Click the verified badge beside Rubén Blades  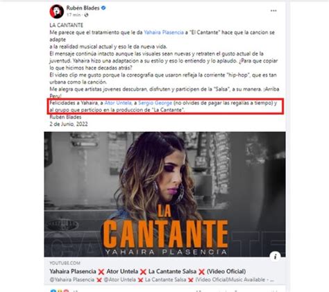click(103, 8)
